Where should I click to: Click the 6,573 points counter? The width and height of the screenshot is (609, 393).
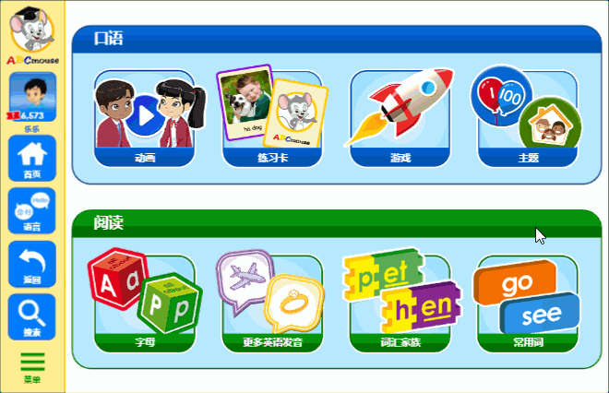click(x=31, y=115)
